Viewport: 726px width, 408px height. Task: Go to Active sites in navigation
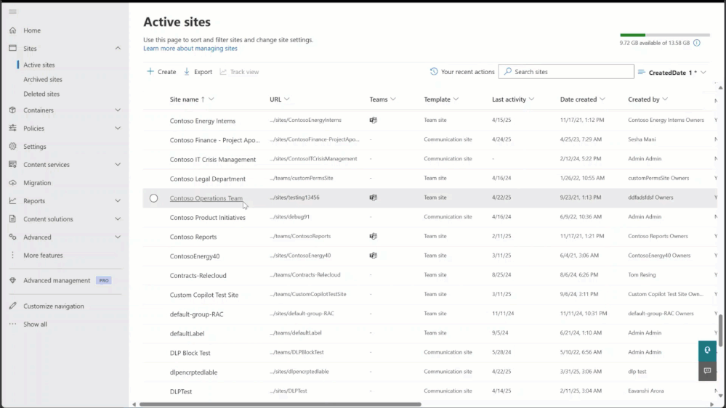(39, 65)
